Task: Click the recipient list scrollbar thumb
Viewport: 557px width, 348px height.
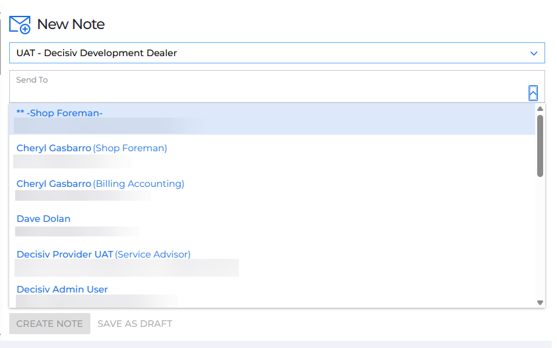Action: 540,146
